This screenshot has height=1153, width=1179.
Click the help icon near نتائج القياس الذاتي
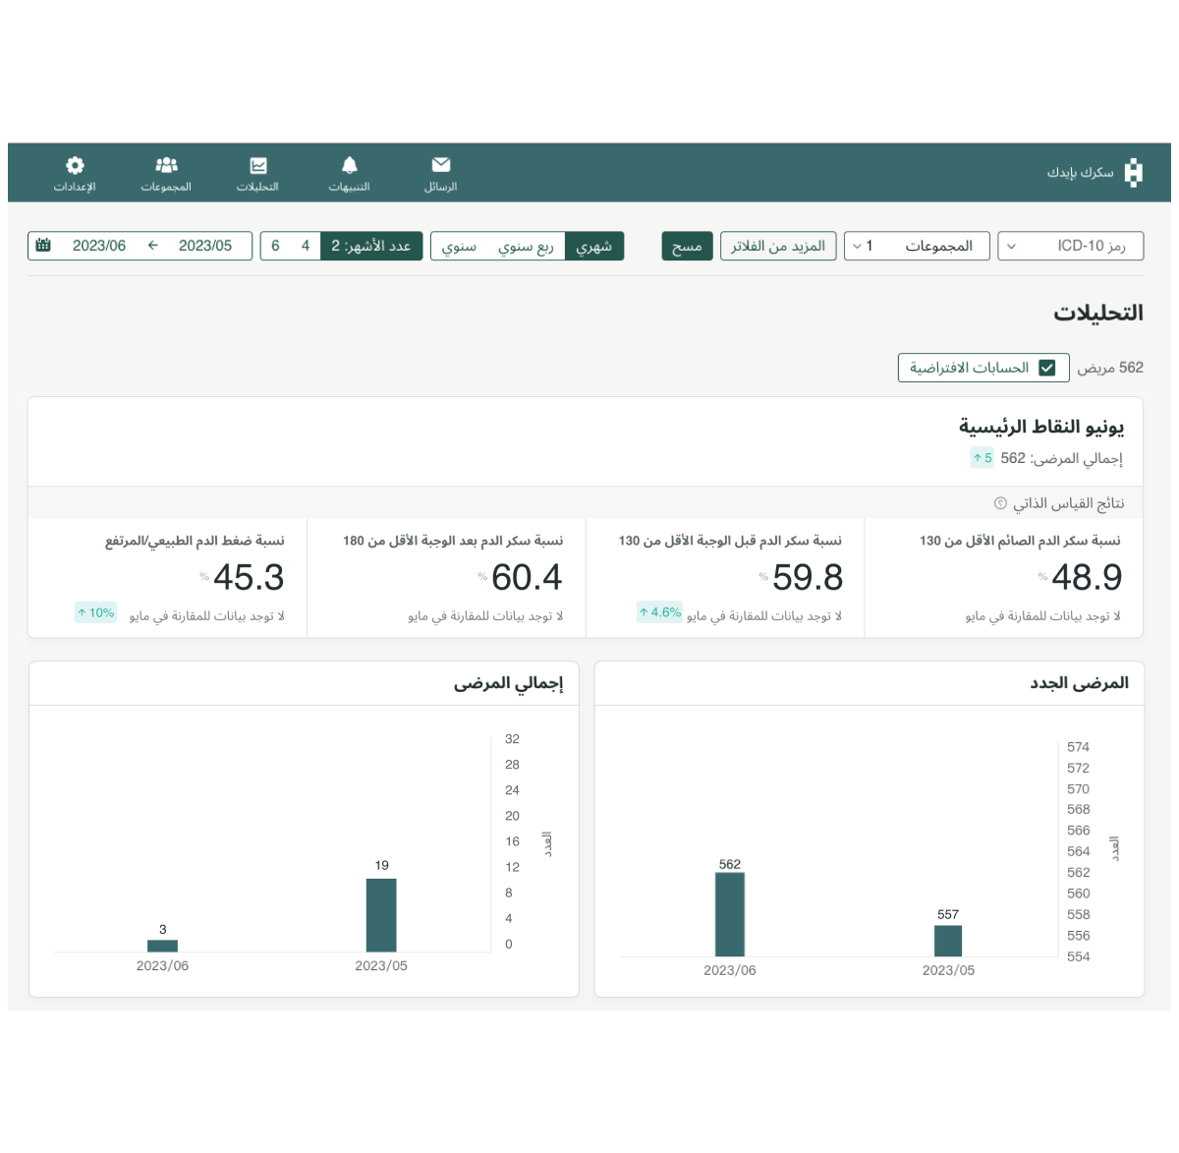coord(1000,503)
